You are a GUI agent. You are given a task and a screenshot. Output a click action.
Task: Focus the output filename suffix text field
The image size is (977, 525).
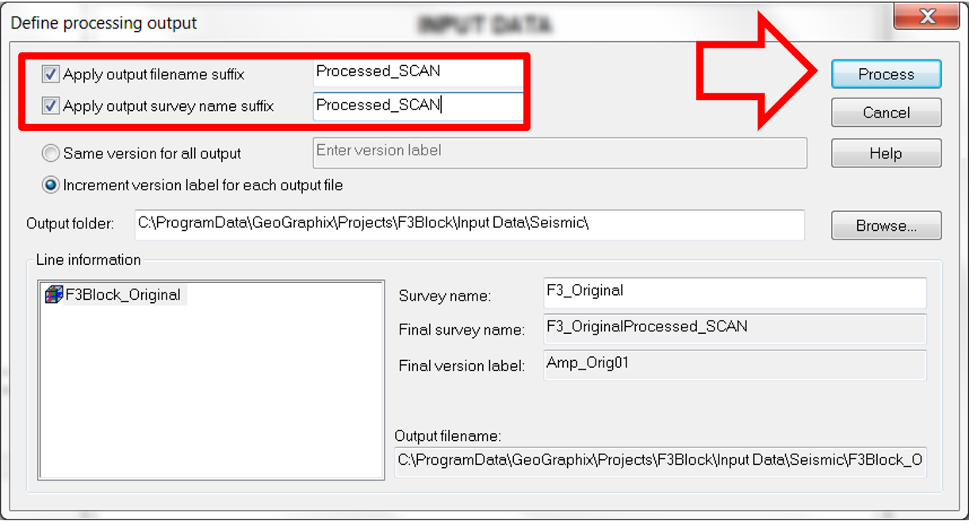[x=418, y=72]
